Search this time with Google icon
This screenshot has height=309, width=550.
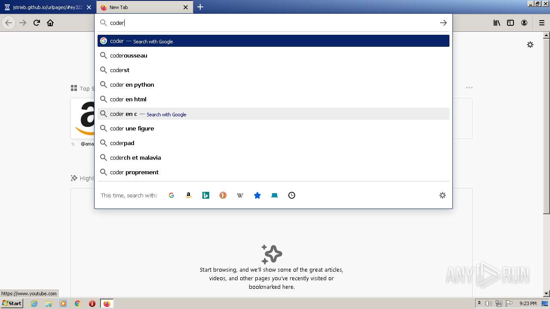(x=171, y=195)
